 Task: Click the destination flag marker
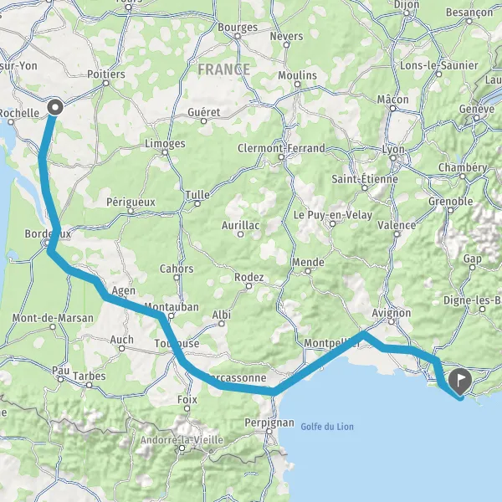(460, 382)
